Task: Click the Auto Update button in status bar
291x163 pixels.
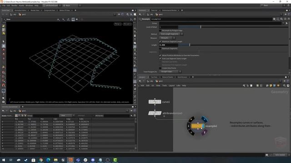Action: tap(280, 155)
